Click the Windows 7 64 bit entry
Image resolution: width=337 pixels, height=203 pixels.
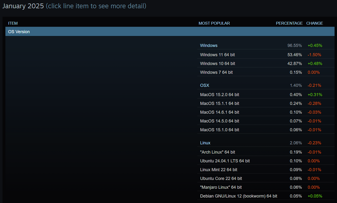(216, 72)
